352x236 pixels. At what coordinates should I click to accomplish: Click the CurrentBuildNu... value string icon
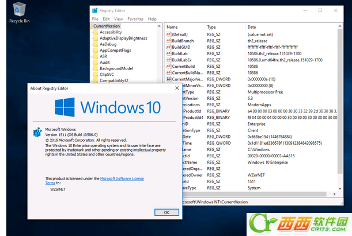(x=169, y=73)
